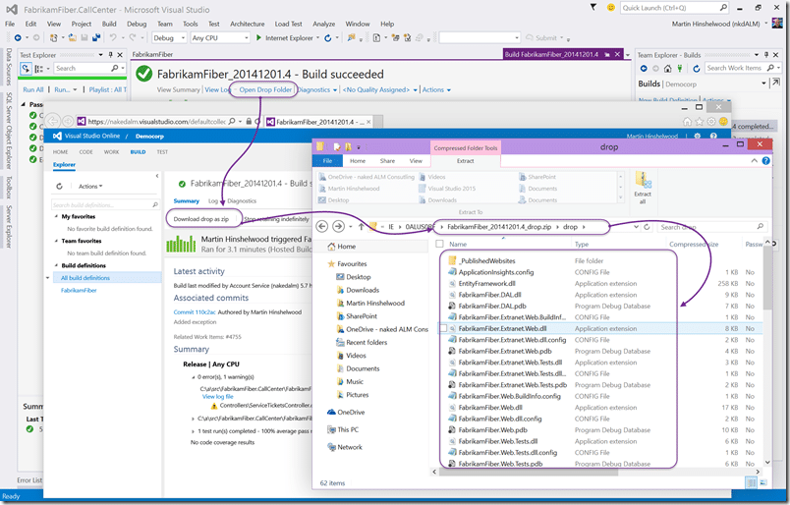The image size is (790, 505).
Task: Collapse the Build definitions tree section
Action: (56, 265)
